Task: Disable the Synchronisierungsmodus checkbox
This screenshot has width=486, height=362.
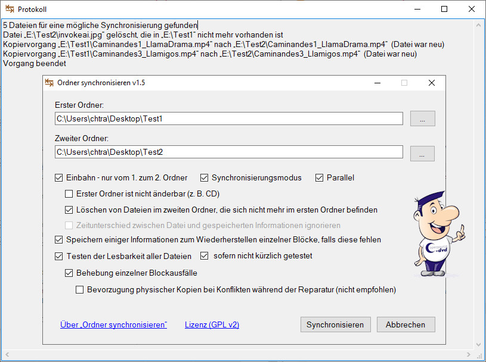Action: 204,177
